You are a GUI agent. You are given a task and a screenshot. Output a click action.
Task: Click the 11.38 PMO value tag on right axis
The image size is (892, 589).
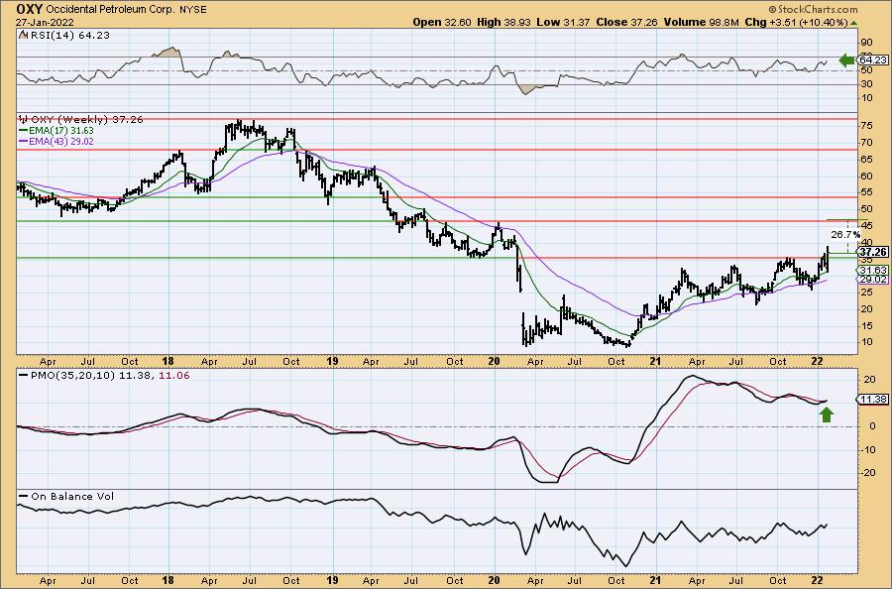873,400
